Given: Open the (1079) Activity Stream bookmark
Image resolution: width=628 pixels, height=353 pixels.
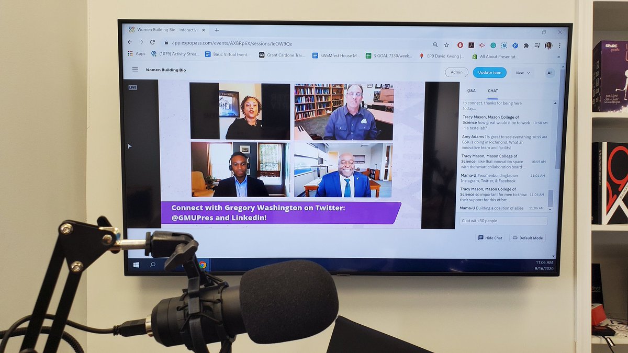Looking at the screenshot, I should (x=175, y=54).
